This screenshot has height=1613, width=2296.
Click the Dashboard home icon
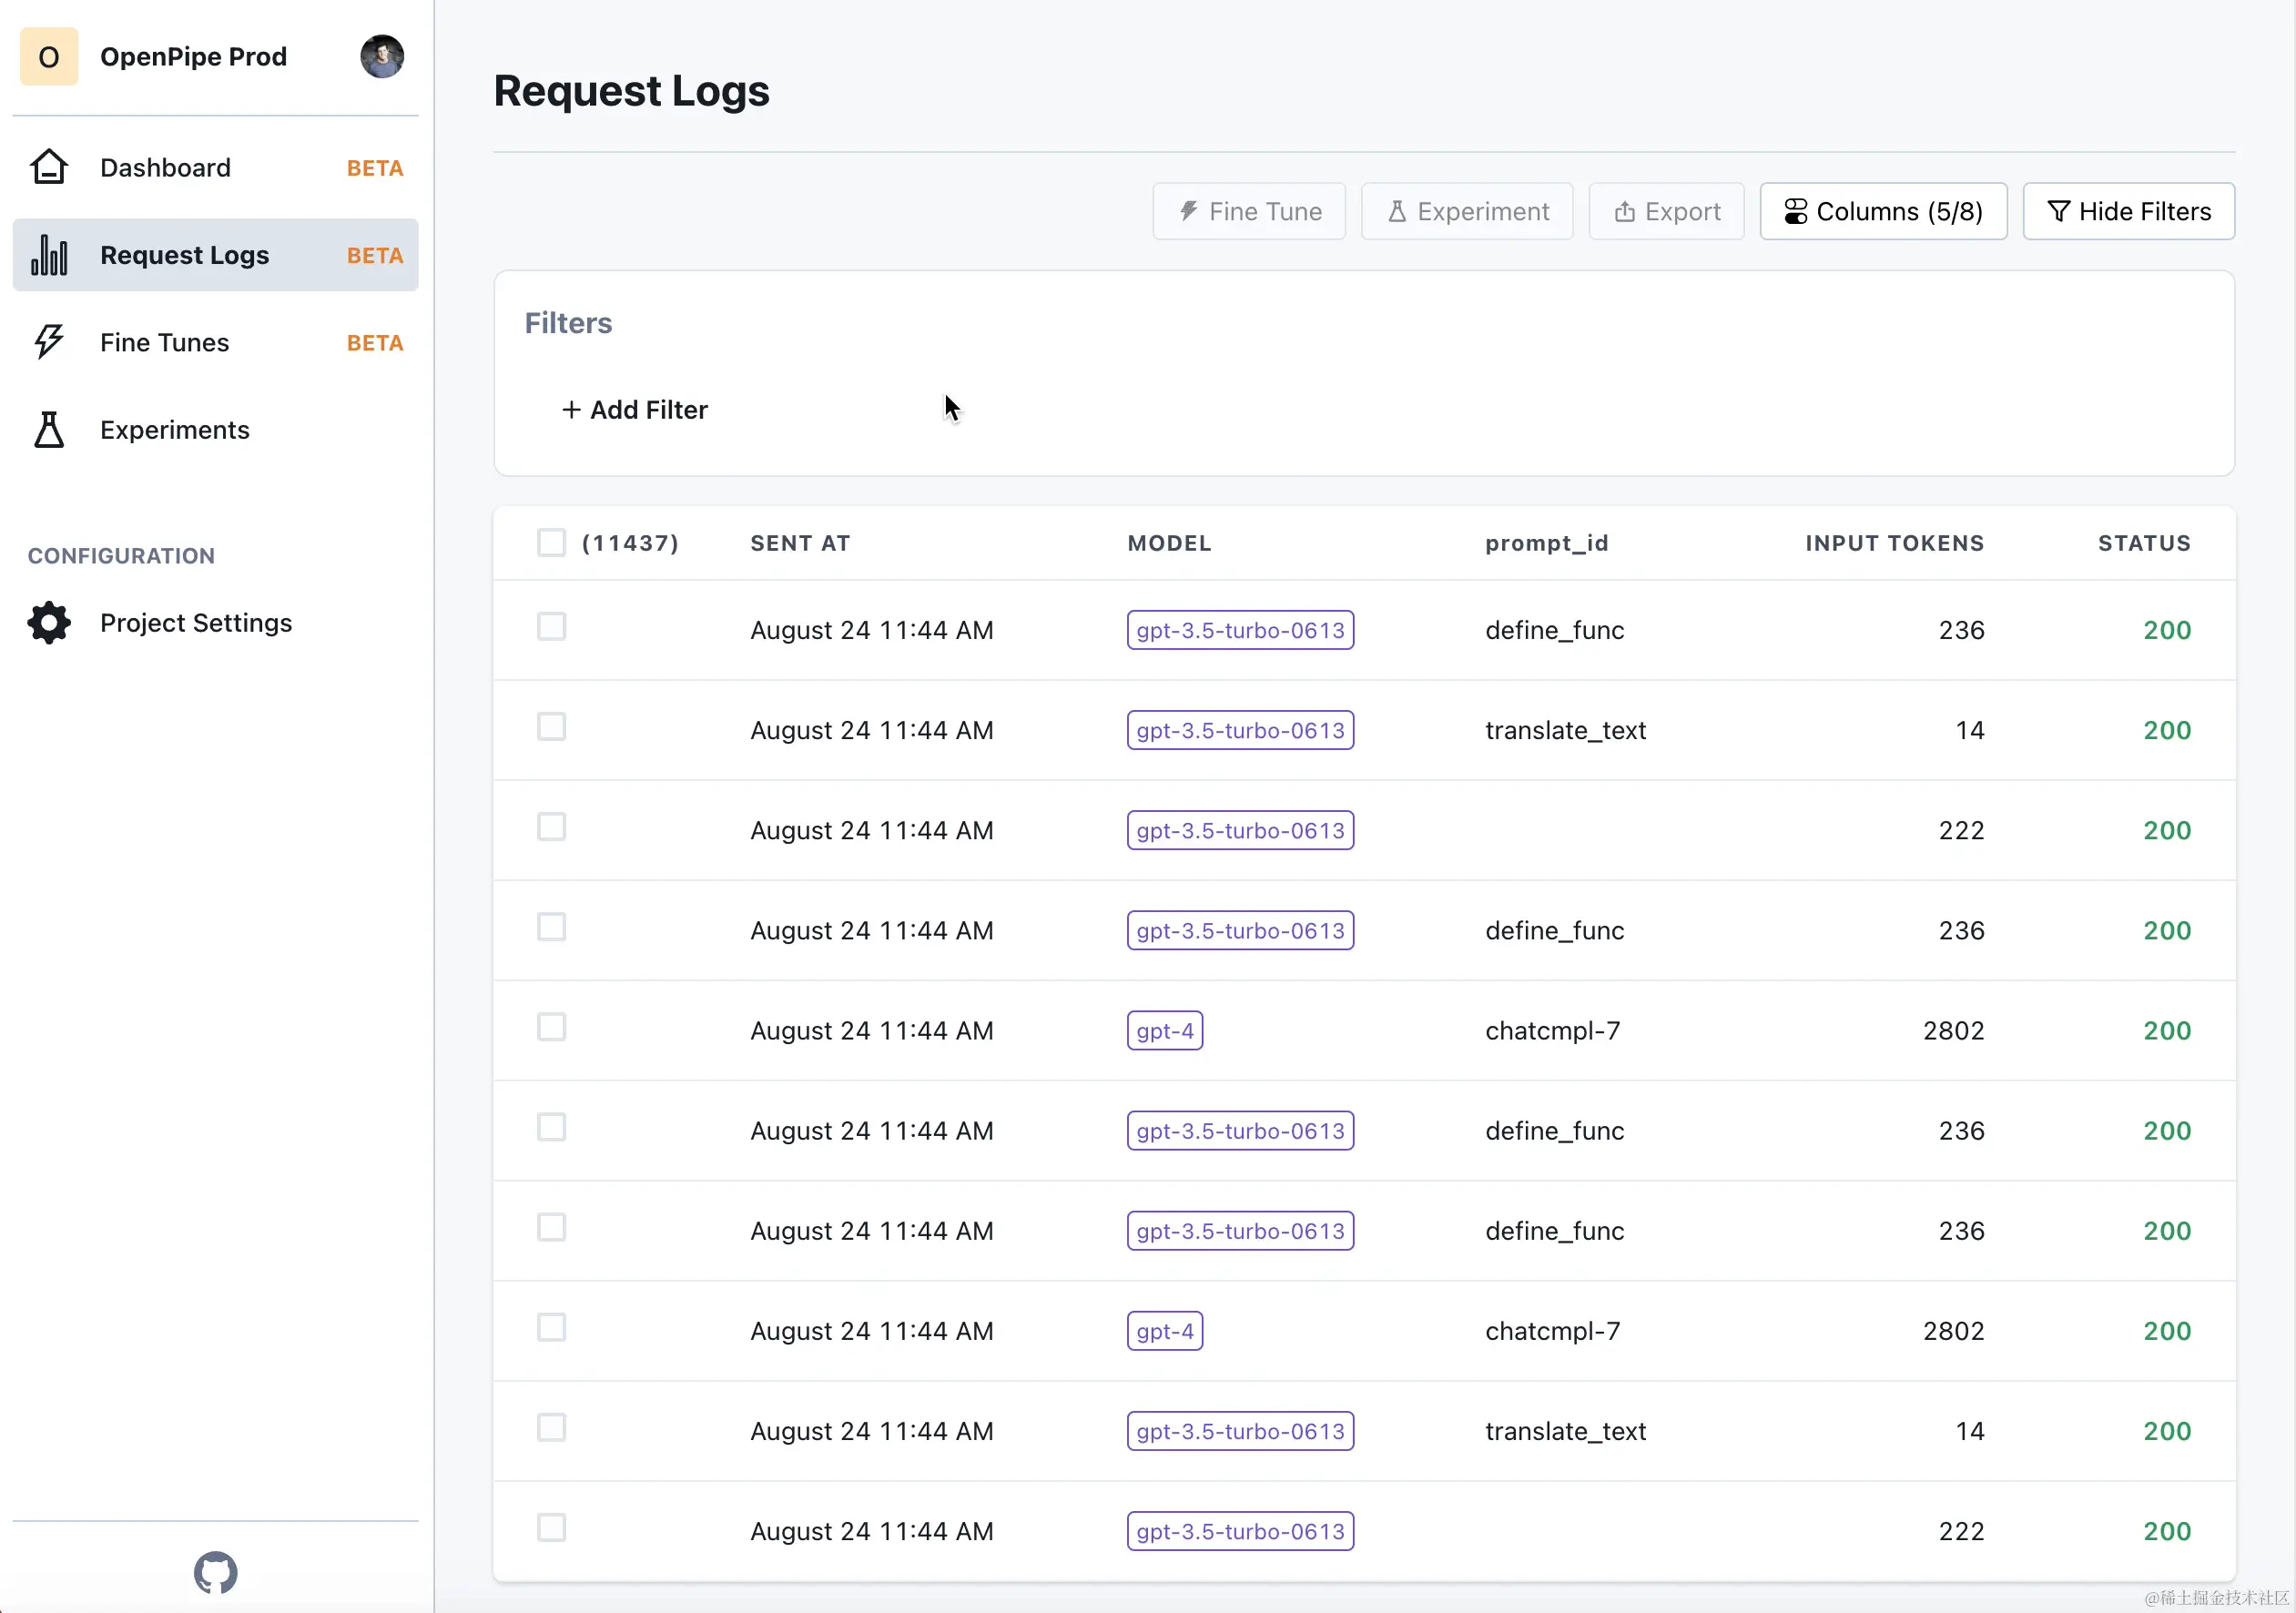click(48, 167)
